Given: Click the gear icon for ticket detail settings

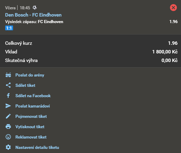Looking at the screenshot, I should [x=8, y=147].
